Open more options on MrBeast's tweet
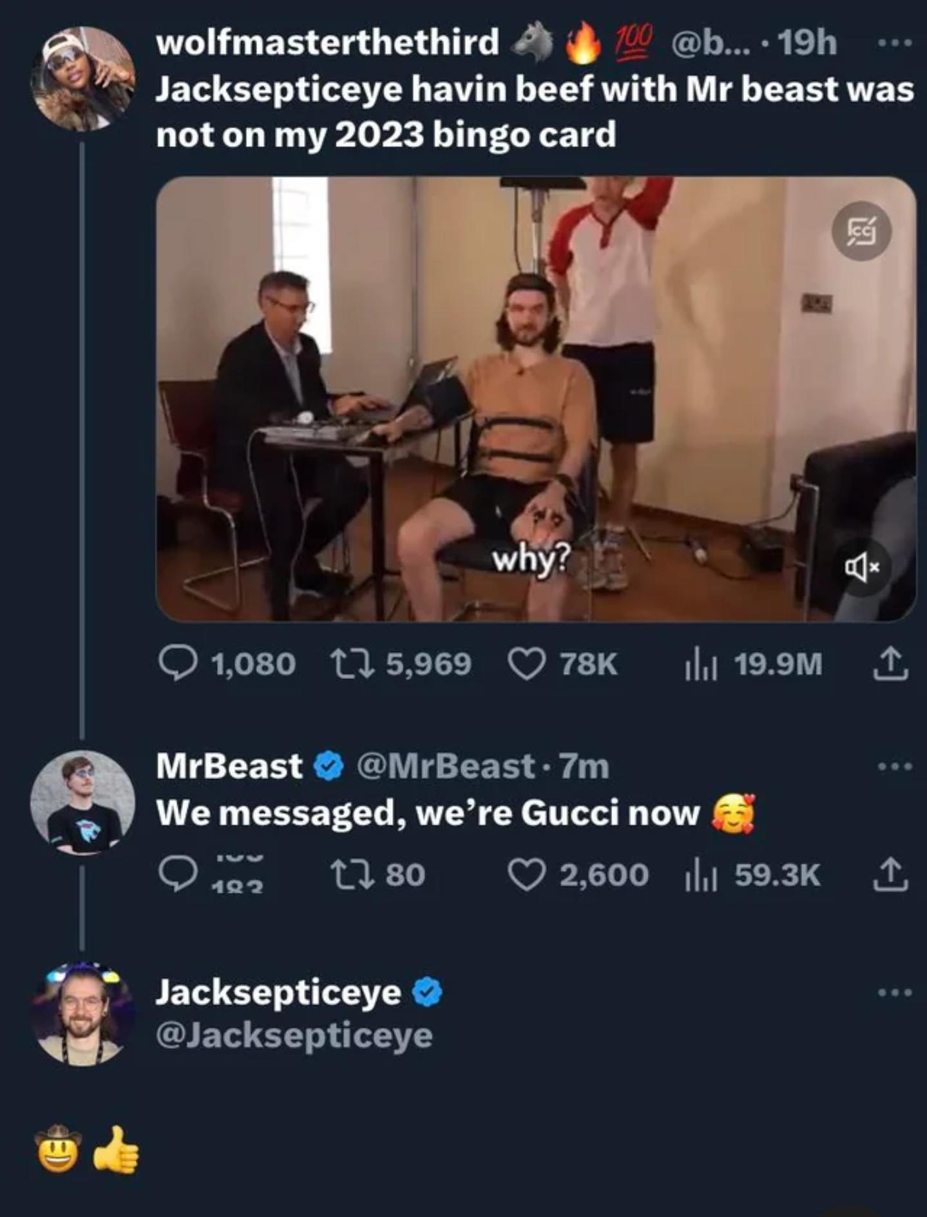927x1217 pixels. 895,766
